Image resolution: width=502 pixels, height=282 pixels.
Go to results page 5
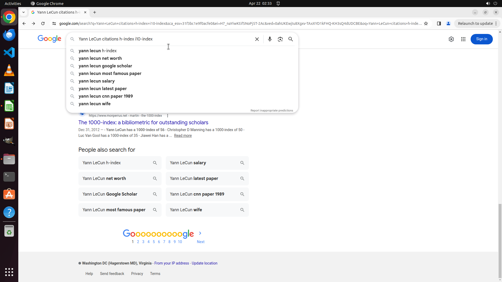pyautogui.click(x=154, y=242)
